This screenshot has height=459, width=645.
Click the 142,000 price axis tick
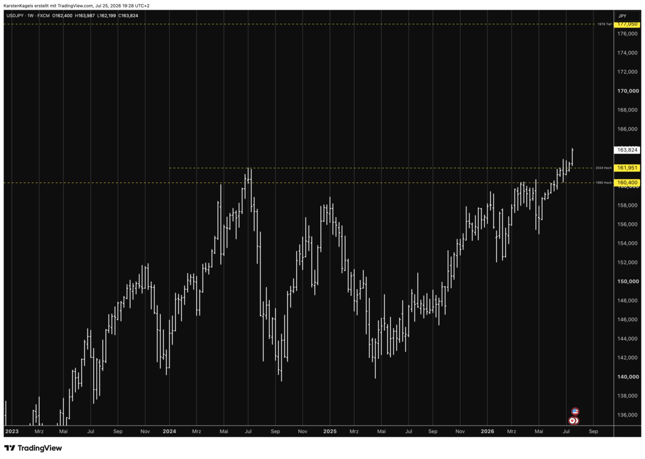pyautogui.click(x=627, y=358)
